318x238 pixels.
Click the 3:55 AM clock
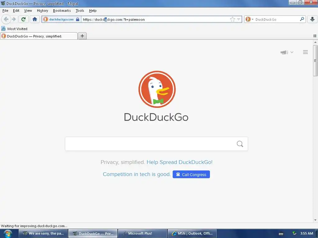click(307, 233)
